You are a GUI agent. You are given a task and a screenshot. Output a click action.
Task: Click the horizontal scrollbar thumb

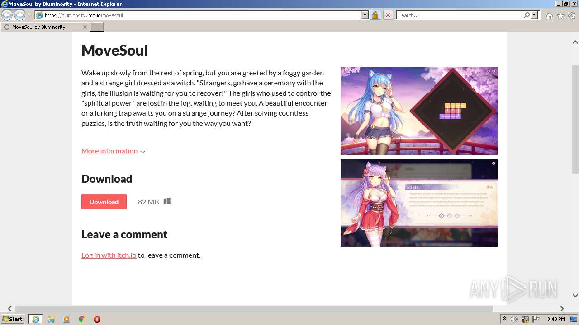pos(254,309)
